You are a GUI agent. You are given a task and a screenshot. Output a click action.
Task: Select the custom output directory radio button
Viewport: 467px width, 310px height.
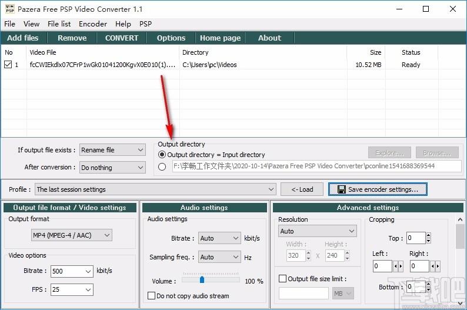[162, 166]
